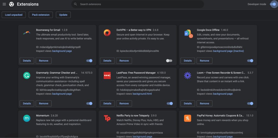
Task: Click the Grammarly extension icon
Action: 27,75
